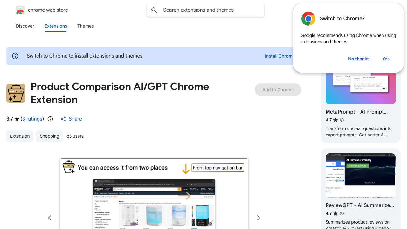Dismiss dialog with No thanks
The width and height of the screenshot is (407, 229).
click(x=359, y=59)
